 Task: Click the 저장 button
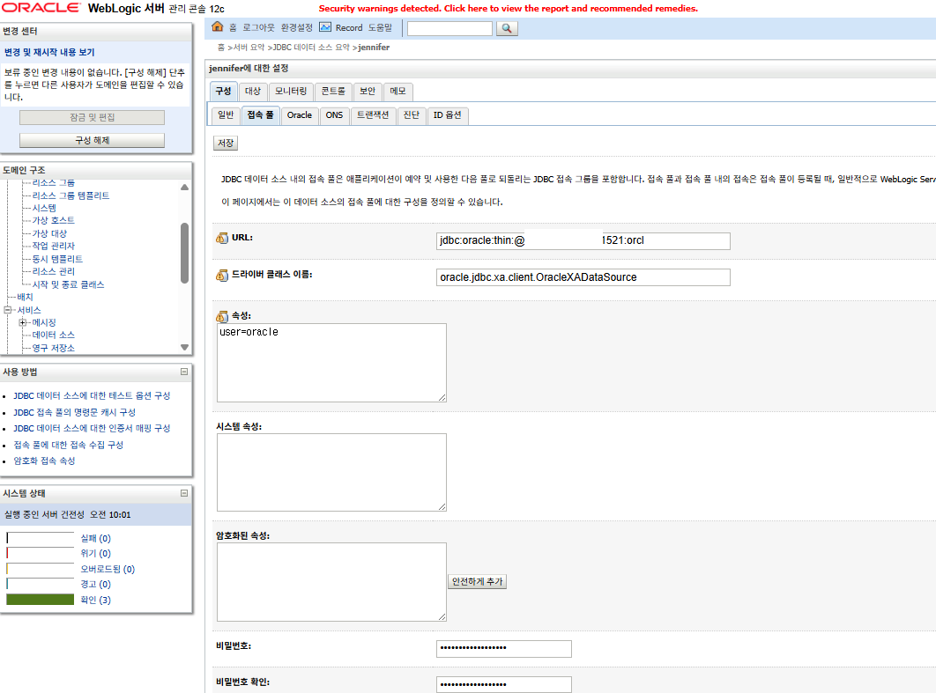226,144
